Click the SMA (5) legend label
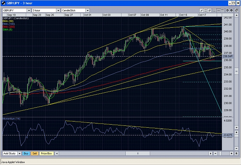 [7, 30]
